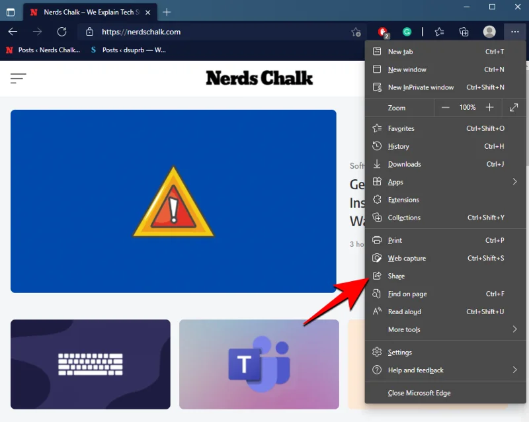
Task: Click the red ad-blocker extension icon
Action: pos(383,32)
